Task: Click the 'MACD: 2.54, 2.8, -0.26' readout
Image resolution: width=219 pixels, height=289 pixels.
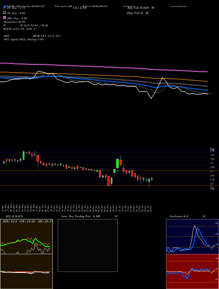Action: [x=18, y=29]
